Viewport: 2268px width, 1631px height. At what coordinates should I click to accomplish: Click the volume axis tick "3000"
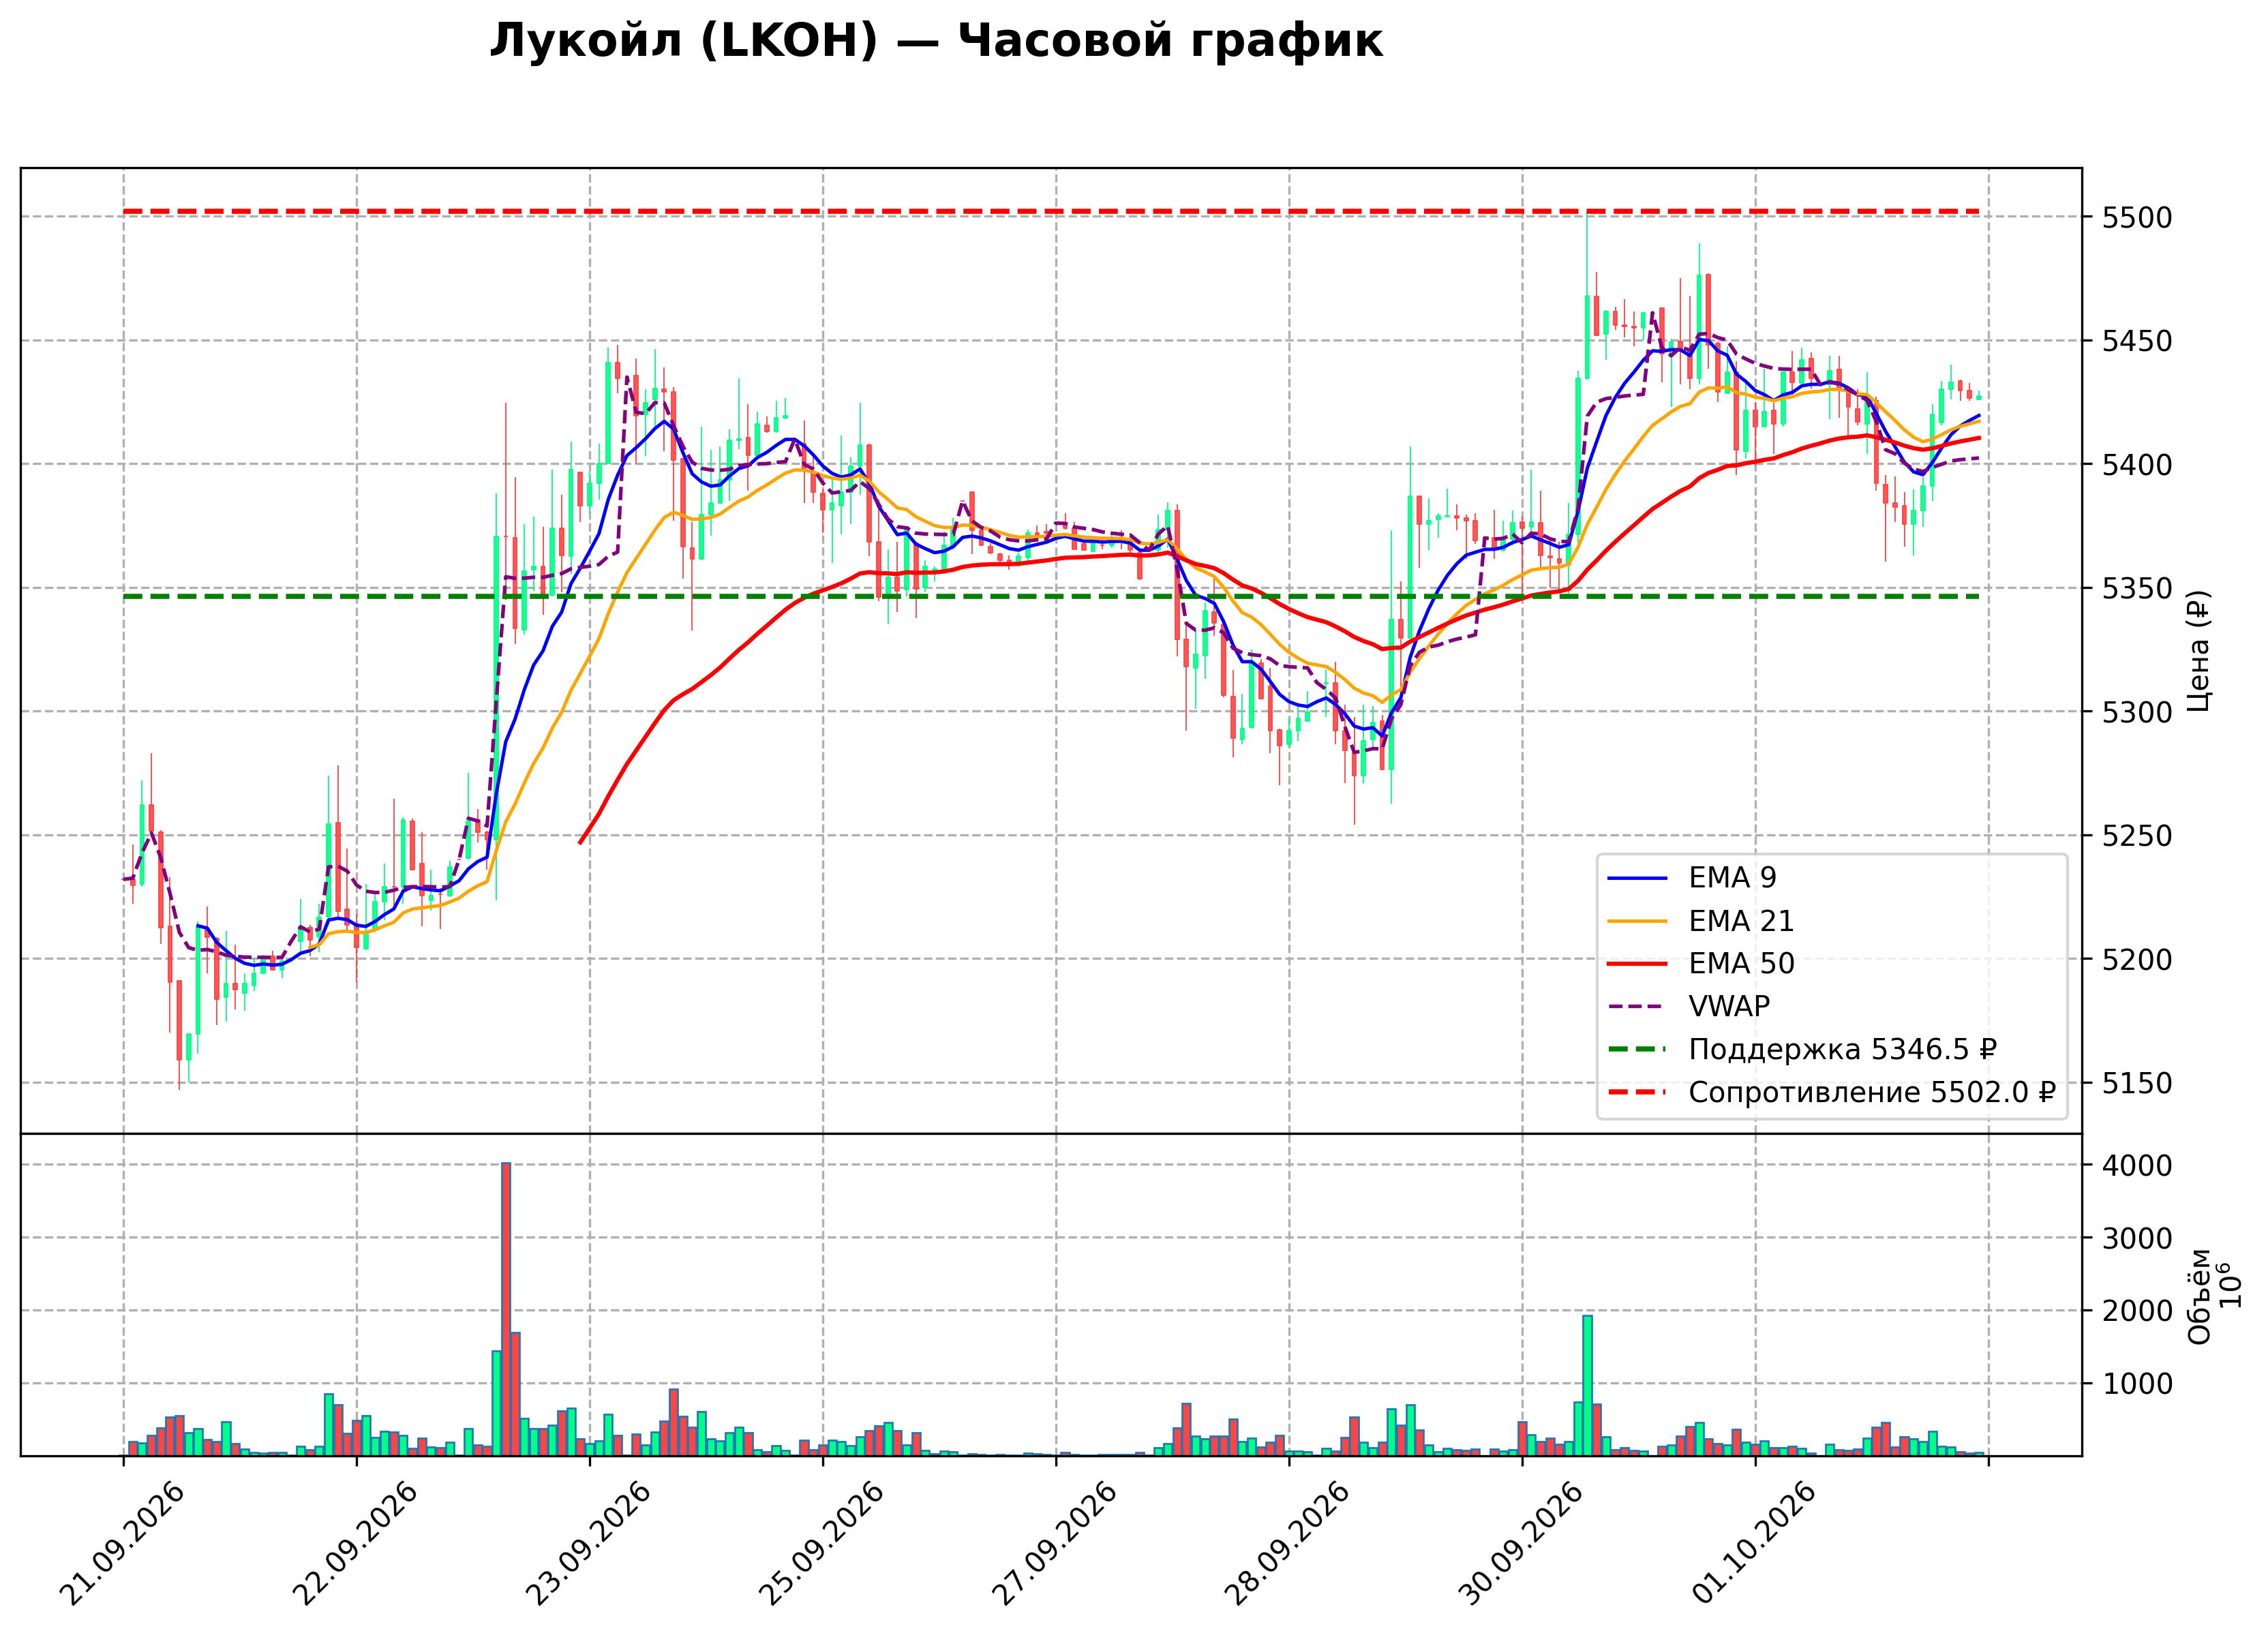[x=2137, y=1239]
